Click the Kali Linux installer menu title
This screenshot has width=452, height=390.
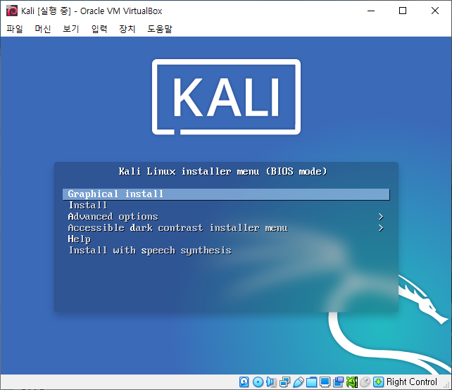[x=222, y=172]
